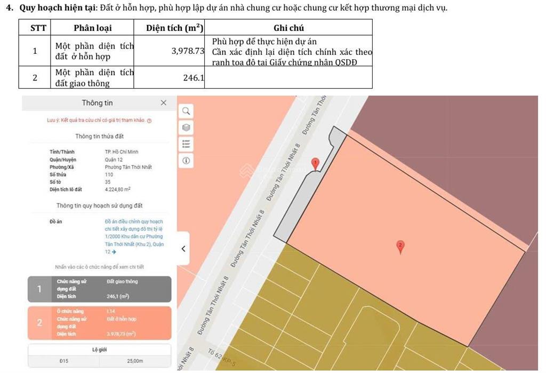Click the TP. Hồ Chí Minh value
Viewport: 546px width, 373px height.
[x=122, y=152]
